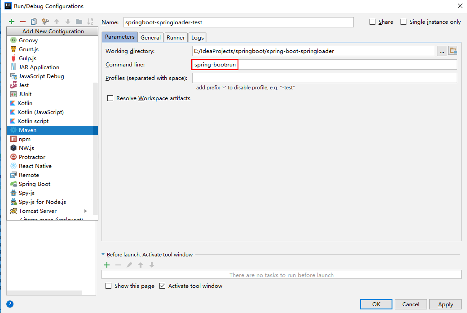The height and width of the screenshot is (313, 467).
Task: Uncheck Activate tool window checkbox
Action: (163, 286)
